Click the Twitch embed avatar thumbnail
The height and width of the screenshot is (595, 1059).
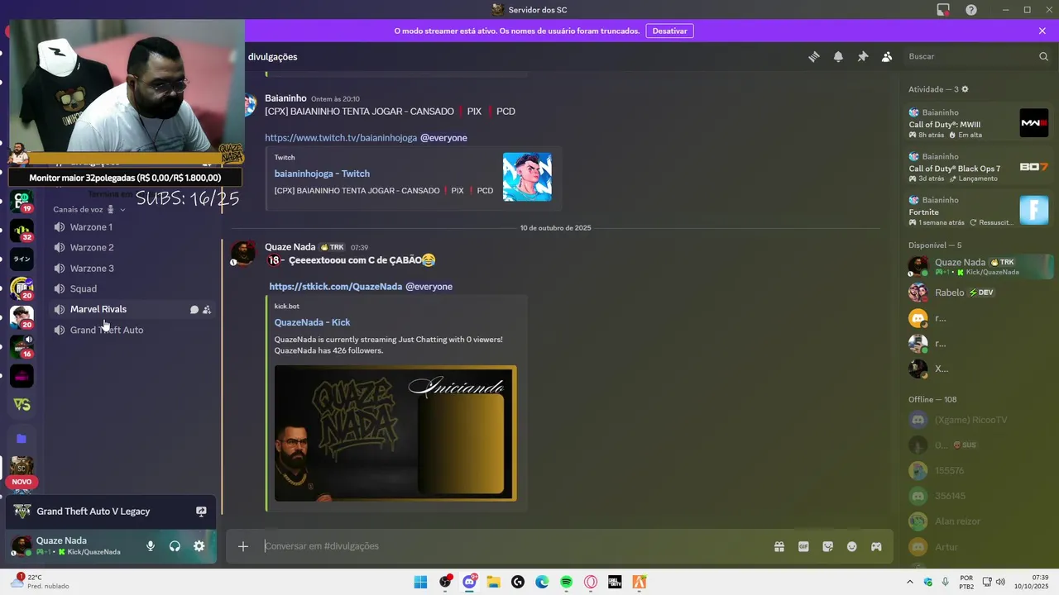(x=527, y=177)
